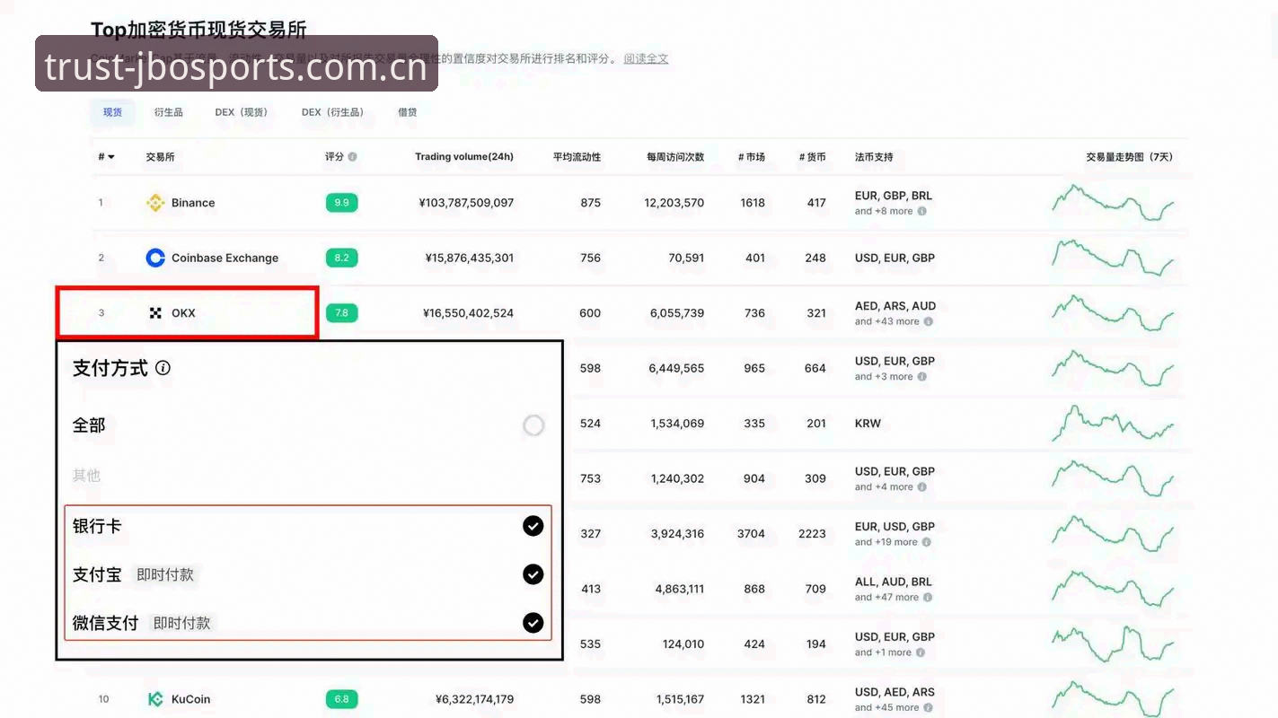The width and height of the screenshot is (1278, 718).
Task: Uncheck the 银行卡 payment option
Action: pos(533,526)
